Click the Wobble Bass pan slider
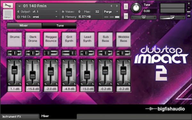The width and height of the screenshot is (192, 120). tap(124, 53)
